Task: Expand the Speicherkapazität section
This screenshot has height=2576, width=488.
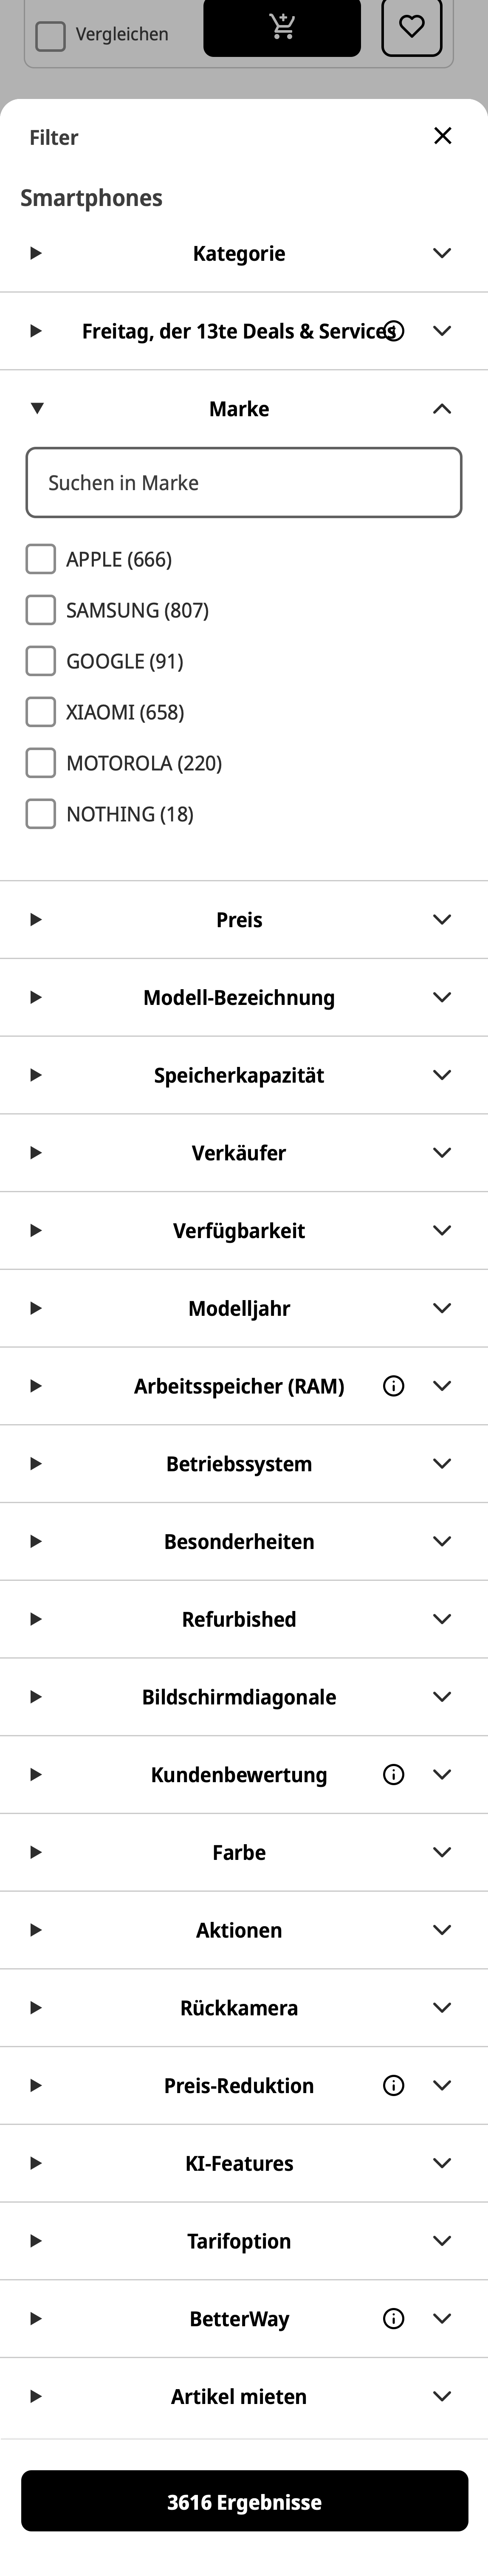Action: pyautogui.click(x=239, y=1075)
